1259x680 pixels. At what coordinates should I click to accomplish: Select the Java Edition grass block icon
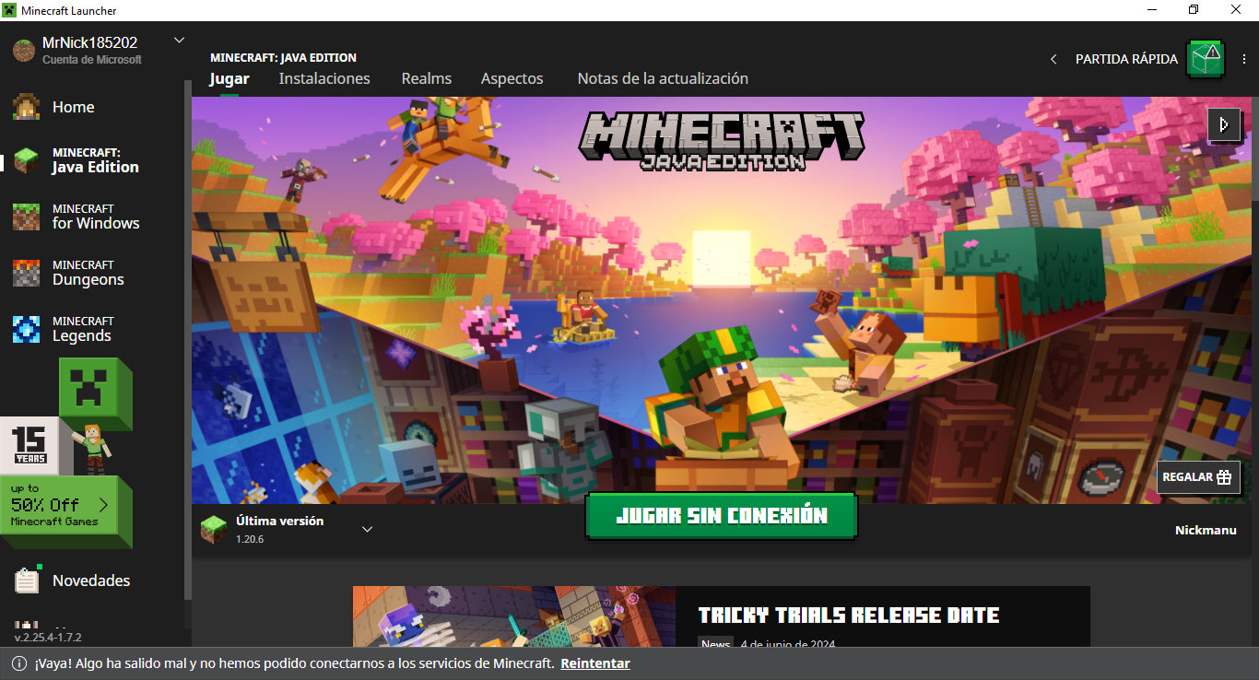pos(26,160)
